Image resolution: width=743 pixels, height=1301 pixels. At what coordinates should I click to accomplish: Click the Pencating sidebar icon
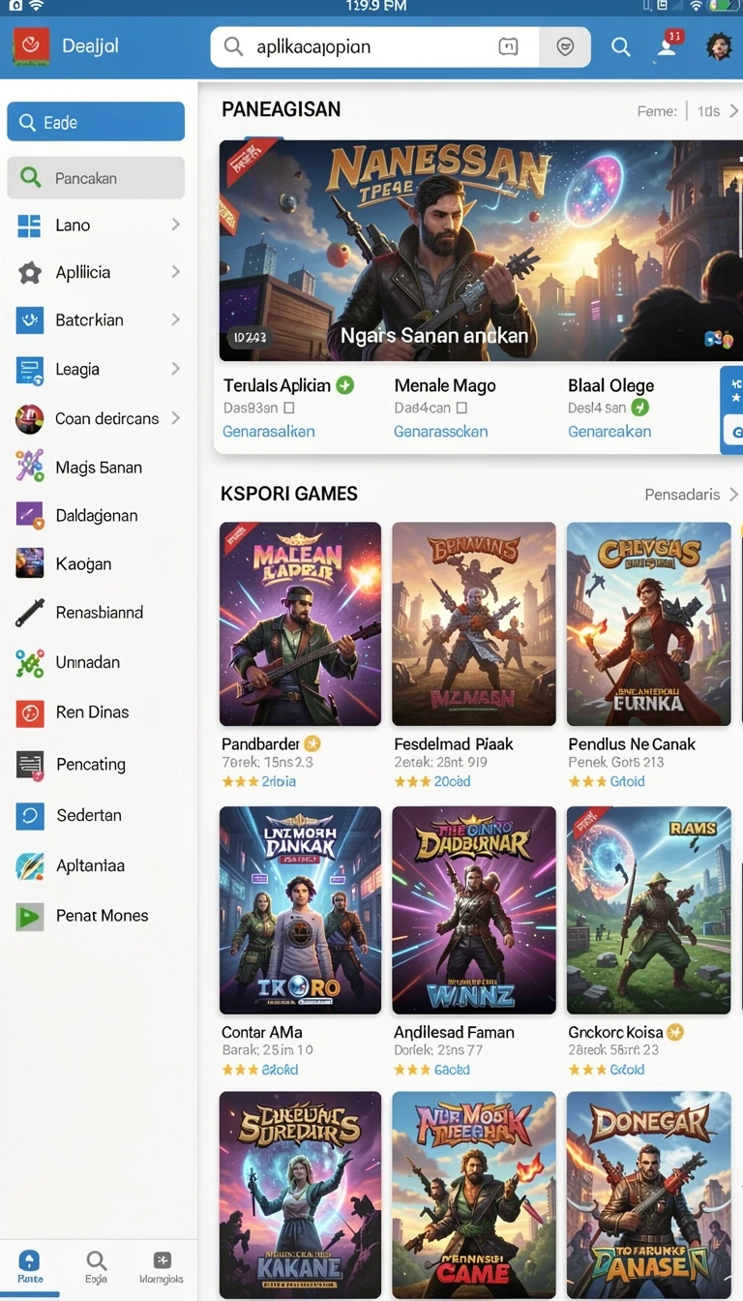point(30,765)
